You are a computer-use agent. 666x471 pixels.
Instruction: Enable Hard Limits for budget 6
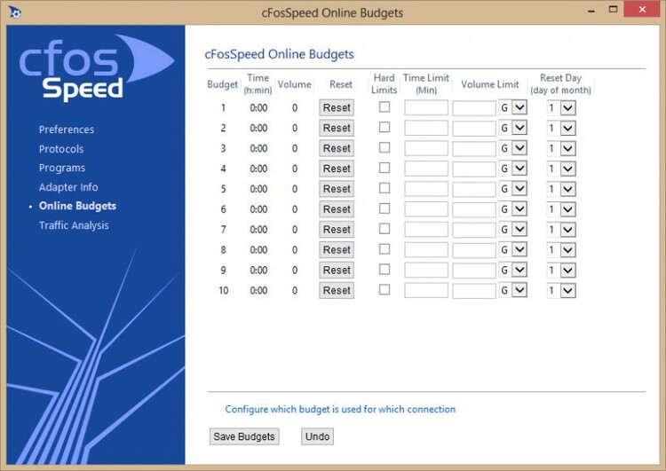(385, 208)
